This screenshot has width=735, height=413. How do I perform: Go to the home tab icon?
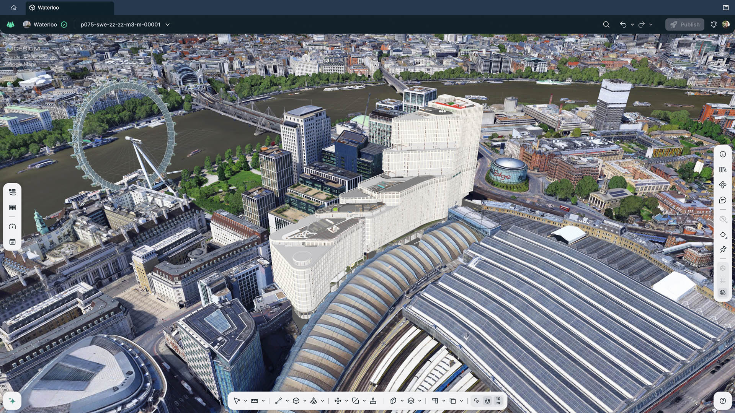coord(14,8)
